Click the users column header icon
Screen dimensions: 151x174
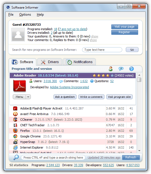point(111,69)
